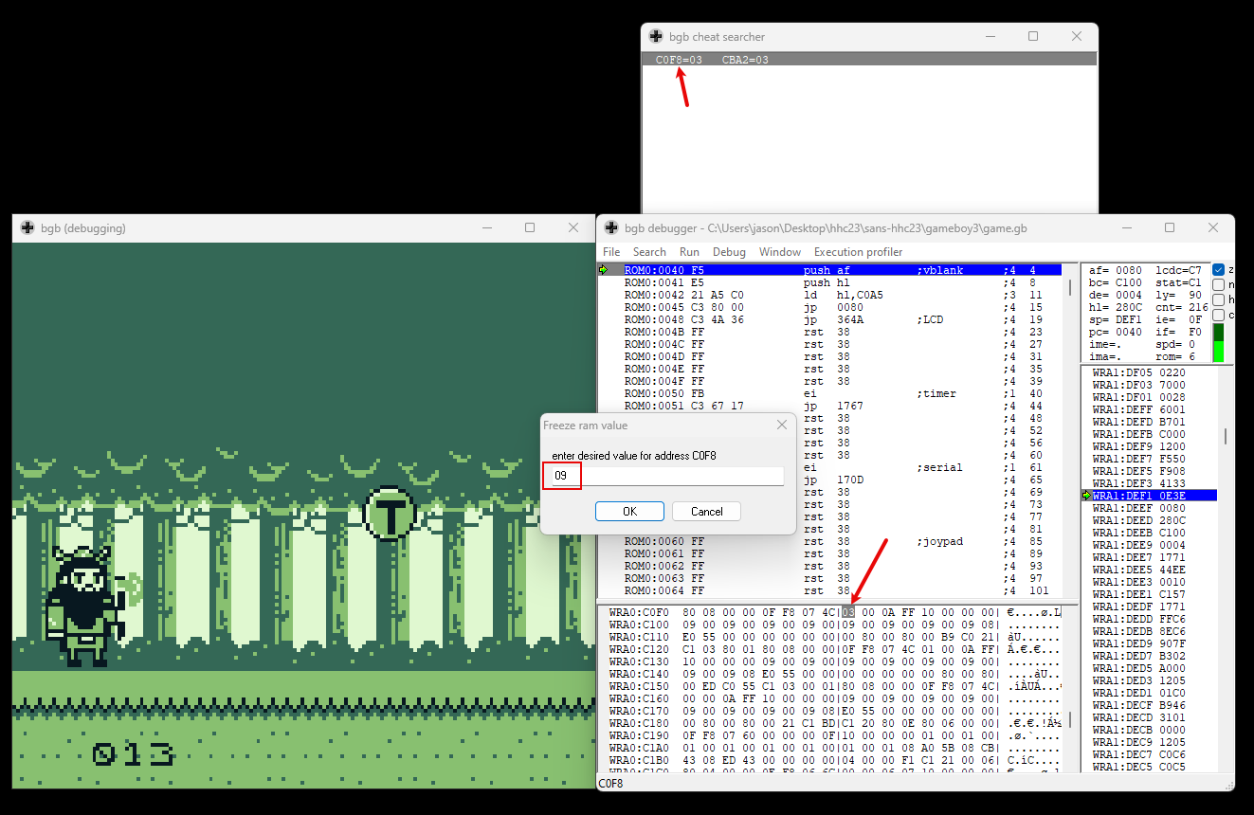Click memory row WRA0:C100
Screen dimensions: 1254x815
click(831, 625)
